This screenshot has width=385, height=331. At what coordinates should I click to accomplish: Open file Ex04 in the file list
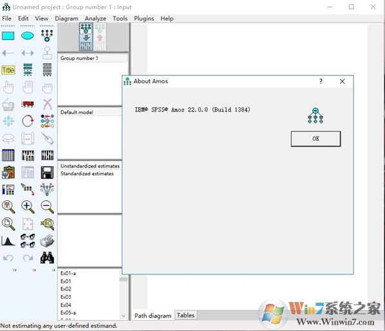[66, 305]
